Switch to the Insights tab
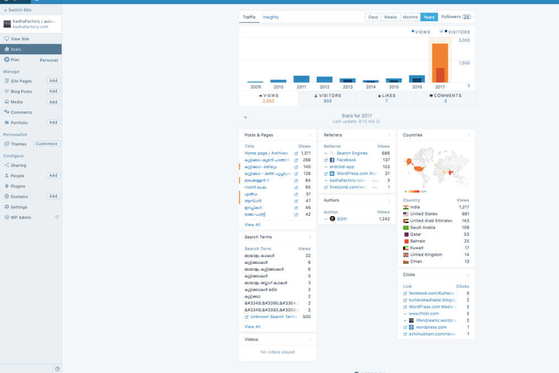The image size is (559, 373). pos(270,17)
